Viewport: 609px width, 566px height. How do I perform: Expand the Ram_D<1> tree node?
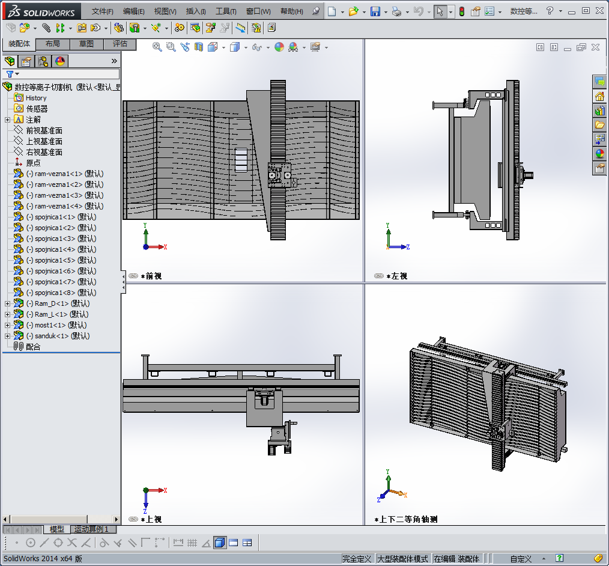coord(7,303)
